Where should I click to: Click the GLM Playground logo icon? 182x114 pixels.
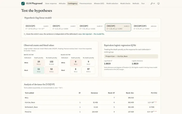click(23, 4)
